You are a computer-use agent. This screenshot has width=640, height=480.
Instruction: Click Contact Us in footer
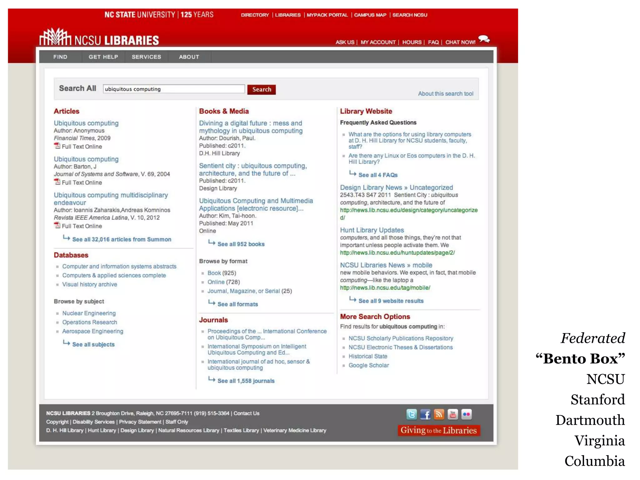tap(247, 413)
